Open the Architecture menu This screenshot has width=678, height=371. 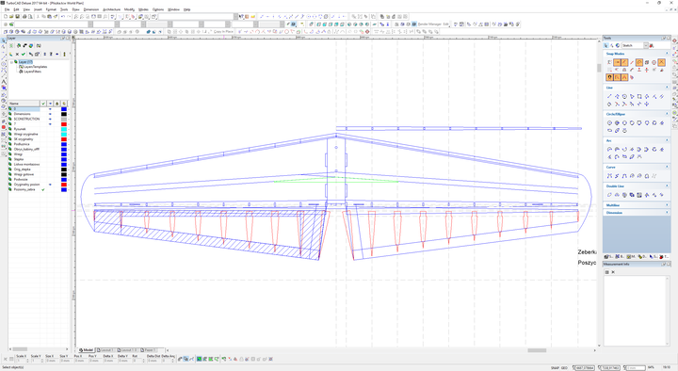coord(111,9)
